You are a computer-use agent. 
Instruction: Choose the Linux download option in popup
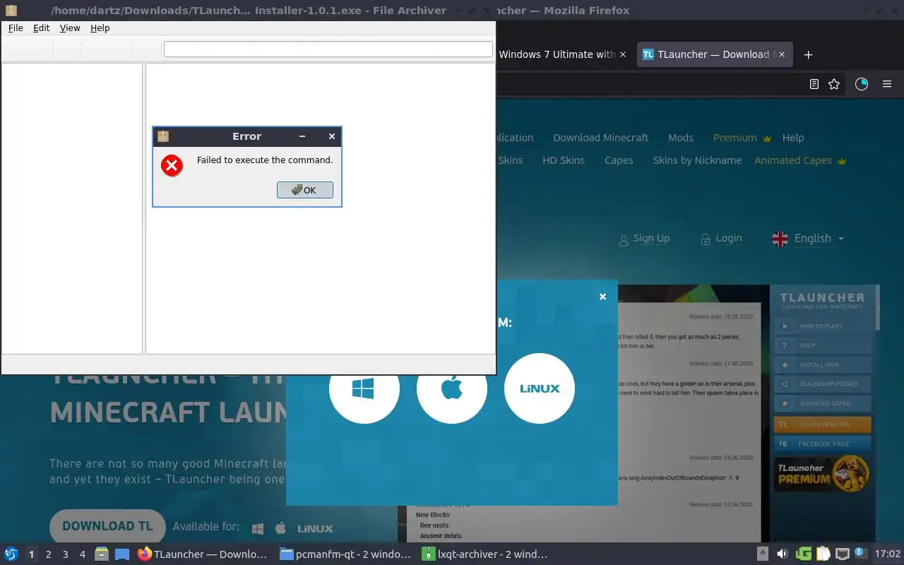(540, 388)
